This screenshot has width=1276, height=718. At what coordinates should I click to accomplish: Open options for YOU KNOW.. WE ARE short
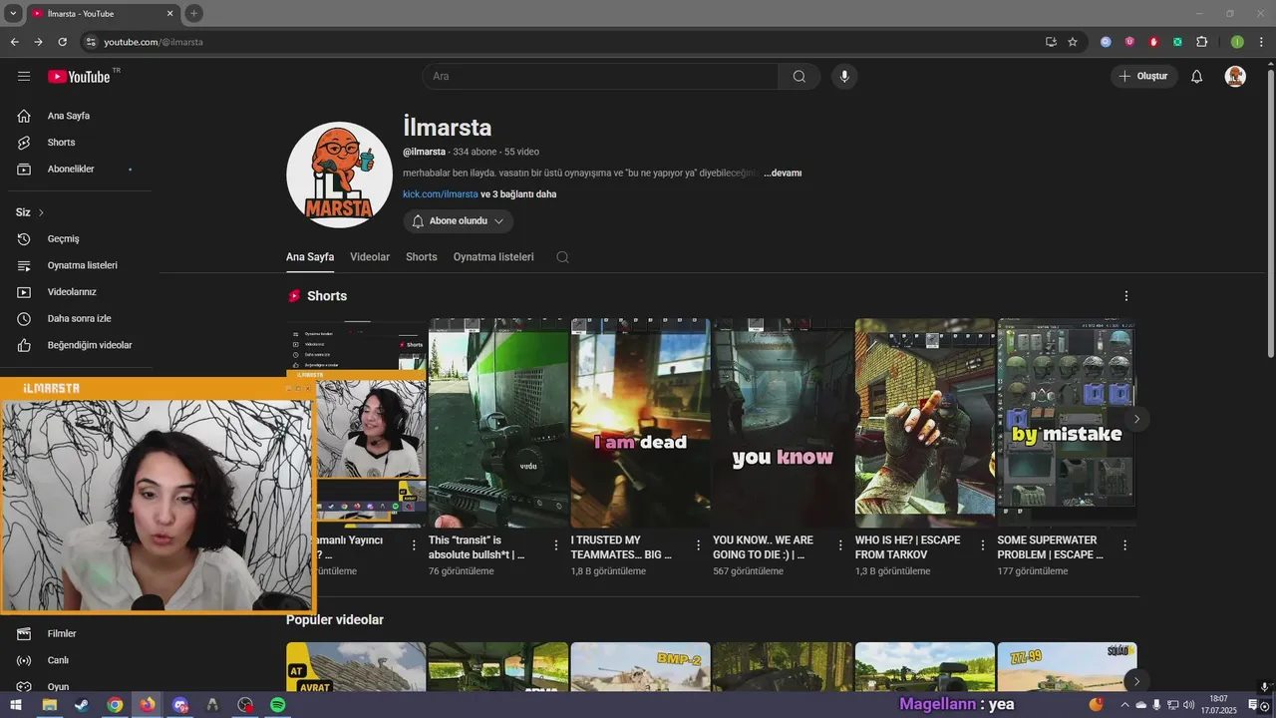click(840, 545)
